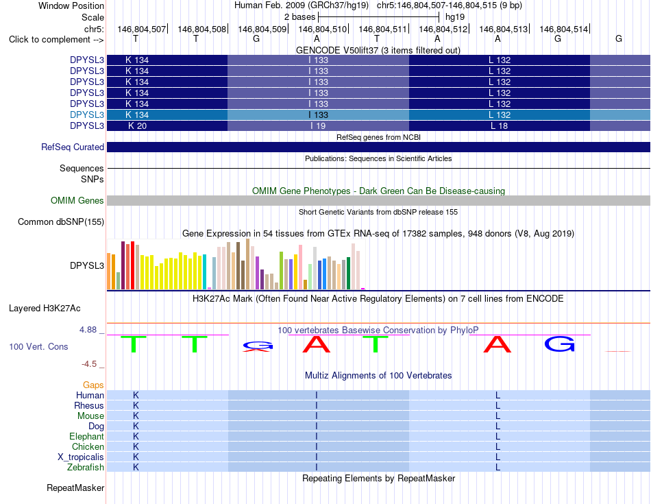The width and height of the screenshot is (651, 504).
Task: Click the H3K27Ac Mark ENCODE track title
Action: (378, 299)
